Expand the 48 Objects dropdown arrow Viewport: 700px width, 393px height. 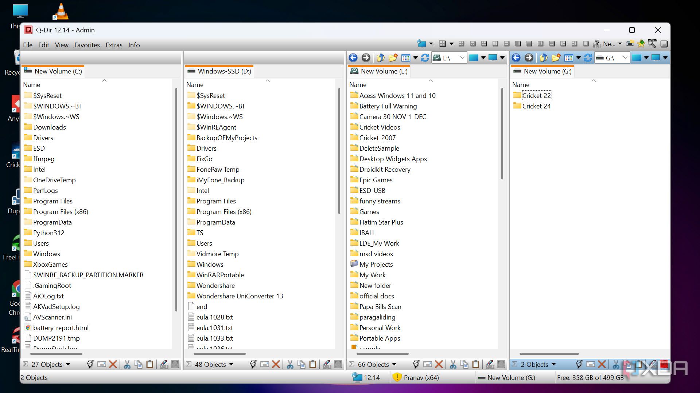point(231,364)
